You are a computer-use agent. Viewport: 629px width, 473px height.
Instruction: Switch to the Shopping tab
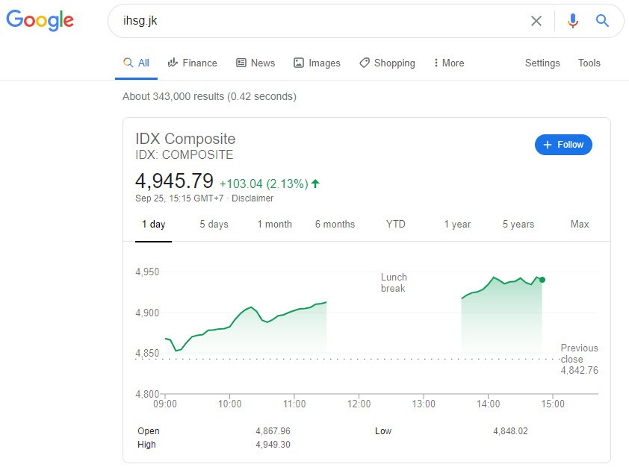pyautogui.click(x=387, y=63)
